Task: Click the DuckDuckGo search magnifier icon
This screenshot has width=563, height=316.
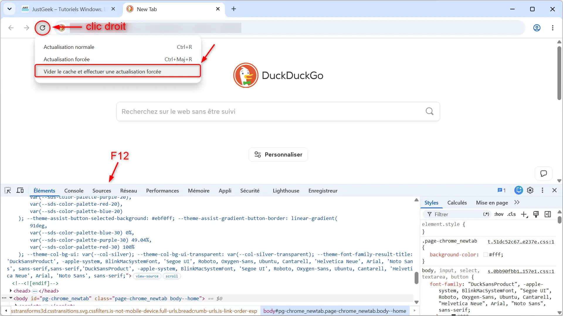Action: click(430, 111)
